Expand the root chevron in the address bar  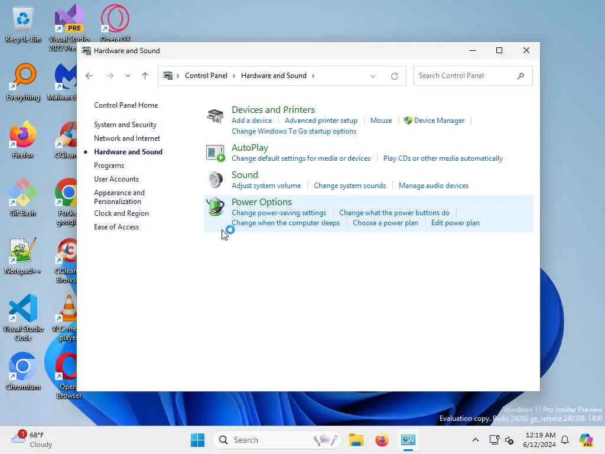tap(178, 76)
